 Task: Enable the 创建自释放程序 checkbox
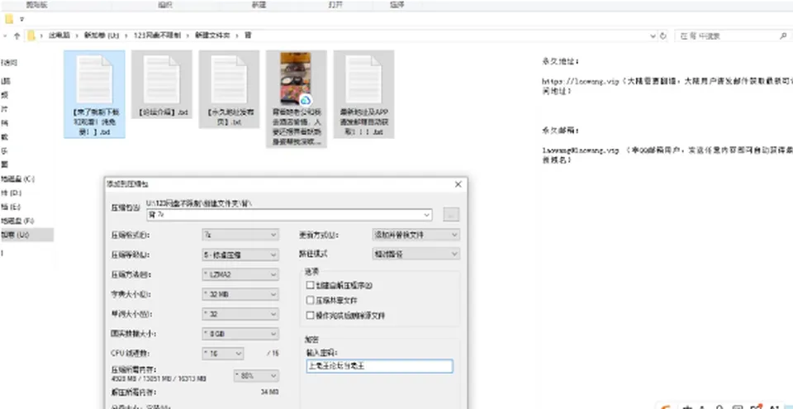tap(311, 285)
